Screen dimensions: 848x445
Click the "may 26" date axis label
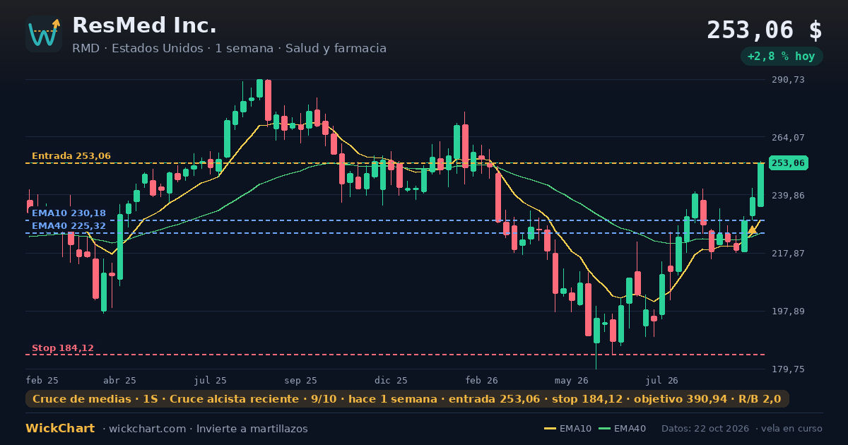[x=572, y=380]
